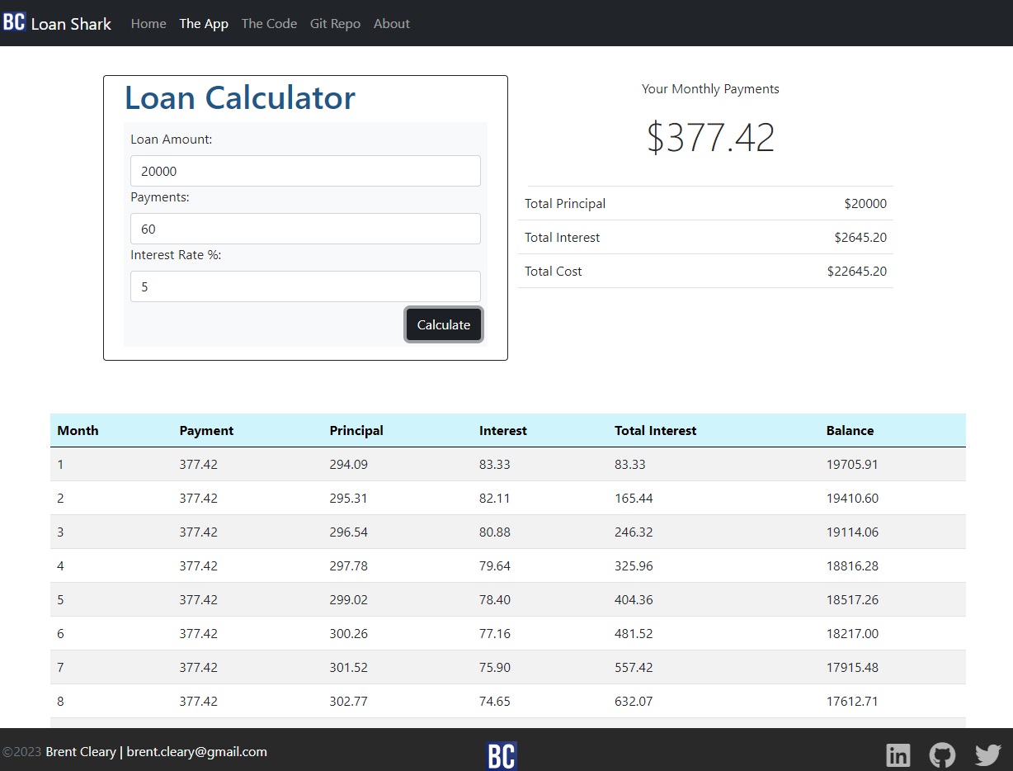Navigate to the About page
This screenshot has width=1013, height=771.
click(x=392, y=23)
